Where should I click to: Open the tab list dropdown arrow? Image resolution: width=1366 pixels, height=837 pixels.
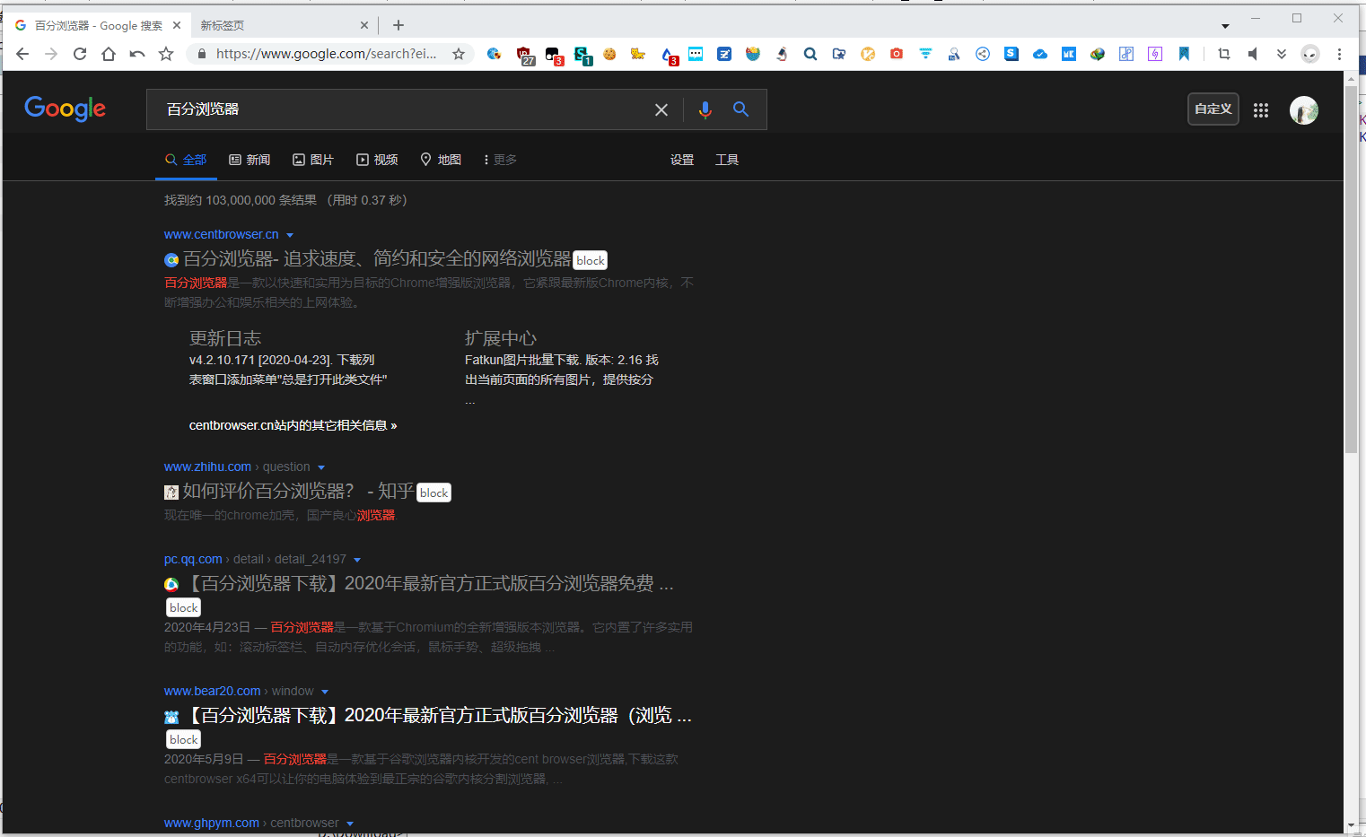1225,26
